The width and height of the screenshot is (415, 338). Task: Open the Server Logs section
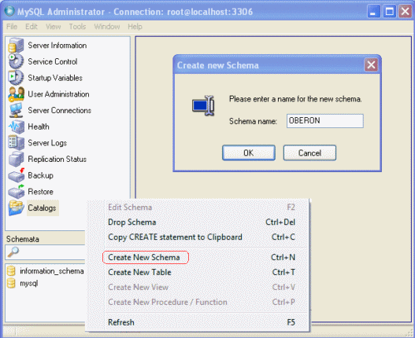click(x=47, y=143)
